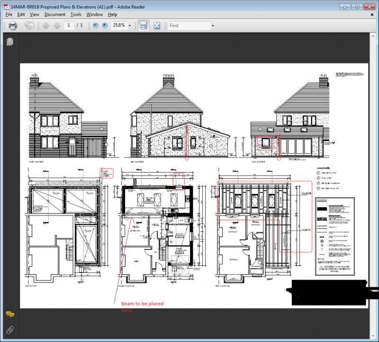
Task: Select the Fit Width view icon
Action: tap(143, 26)
